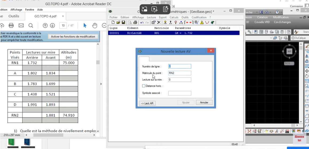This screenshot has width=309, height=149.
Task: Go to next page with down arrow
Action: pos(52,26)
